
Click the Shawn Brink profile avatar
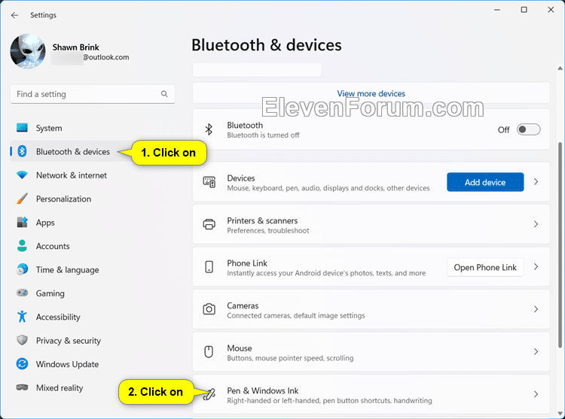pos(28,51)
